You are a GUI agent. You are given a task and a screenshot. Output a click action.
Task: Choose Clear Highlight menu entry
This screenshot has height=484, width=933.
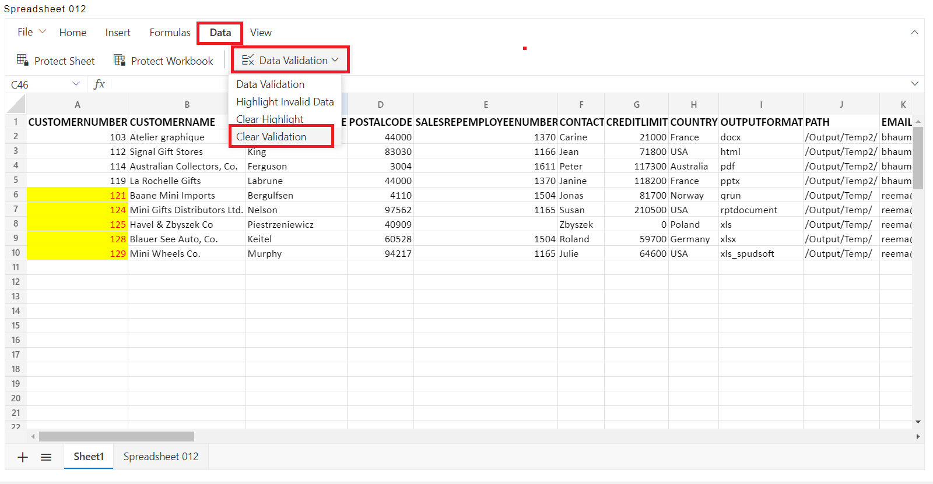click(270, 119)
